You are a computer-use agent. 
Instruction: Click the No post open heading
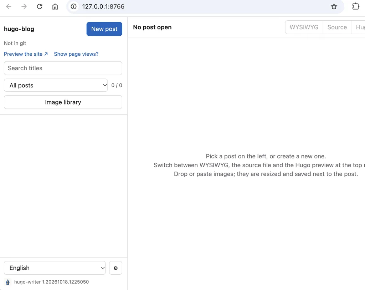[152, 27]
